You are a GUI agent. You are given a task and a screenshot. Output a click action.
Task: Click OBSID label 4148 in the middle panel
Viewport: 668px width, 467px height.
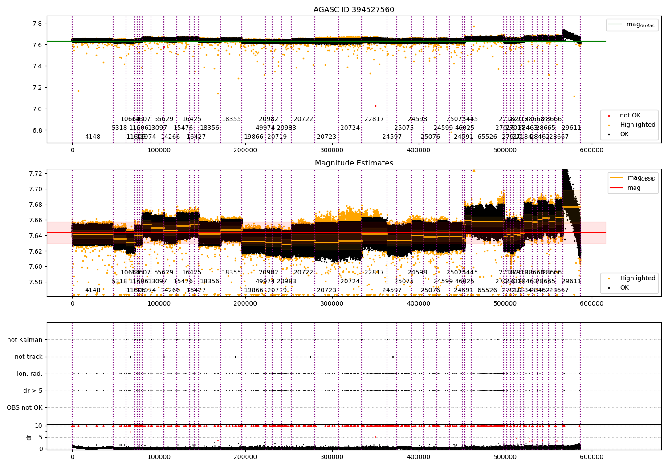pos(93,290)
